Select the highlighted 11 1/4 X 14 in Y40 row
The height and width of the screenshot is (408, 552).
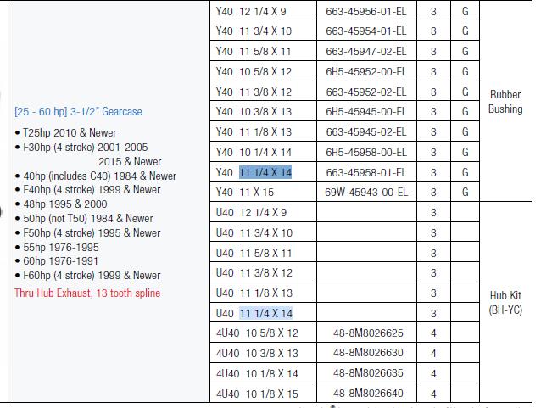tap(265, 173)
